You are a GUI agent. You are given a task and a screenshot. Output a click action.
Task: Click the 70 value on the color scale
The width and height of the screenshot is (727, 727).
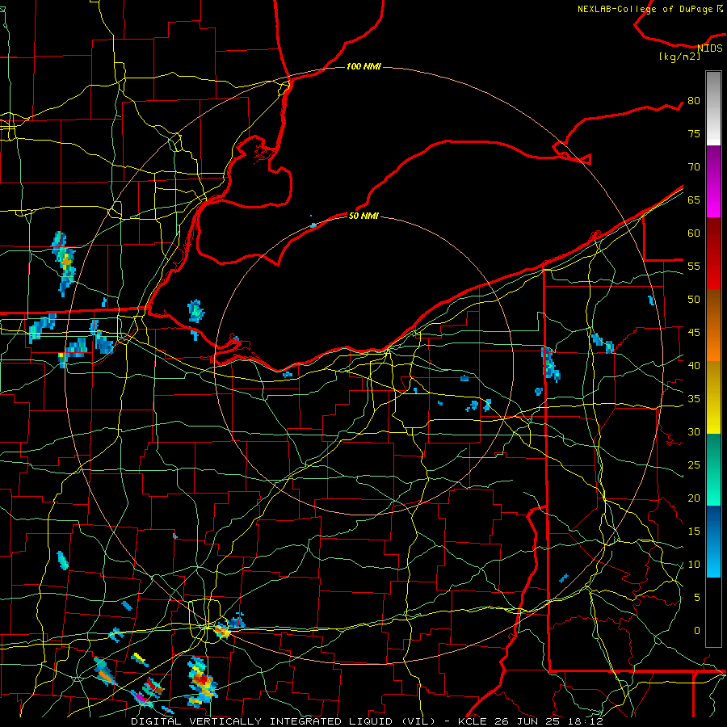694,167
